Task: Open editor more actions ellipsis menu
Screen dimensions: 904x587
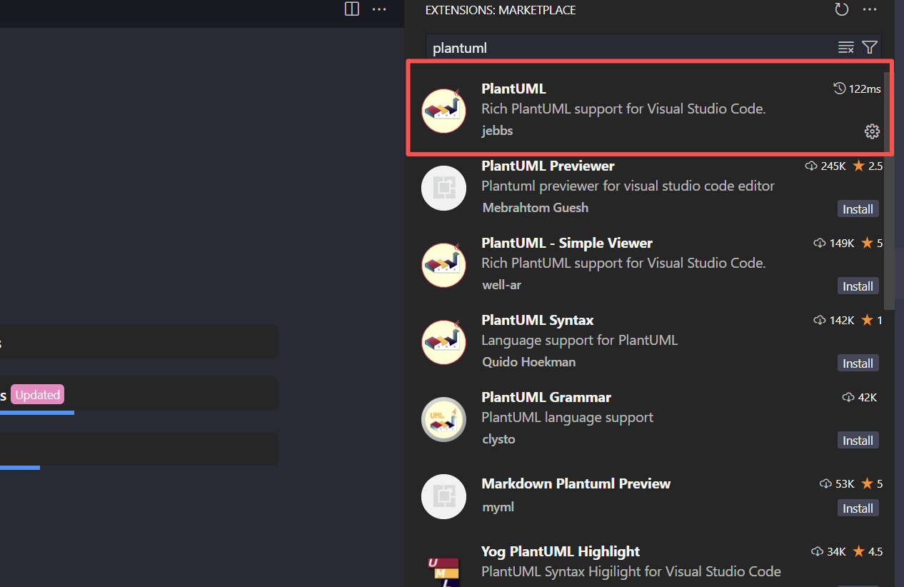Action: point(379,9)
